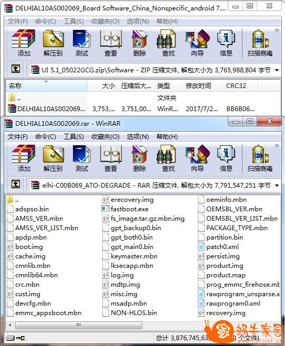Sort by 压缩后大小 column header
The height and width of the screenshot is (346, 285).
(x=136, y=85)
